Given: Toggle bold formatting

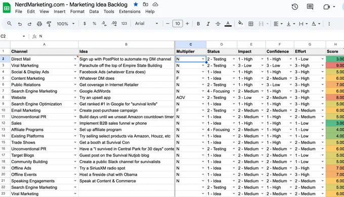Looking at the screenshot, I should coord(198,24).
